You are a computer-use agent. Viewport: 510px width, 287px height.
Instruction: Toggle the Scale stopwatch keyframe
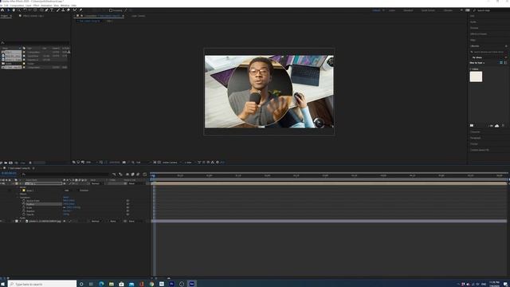(24, 207)
